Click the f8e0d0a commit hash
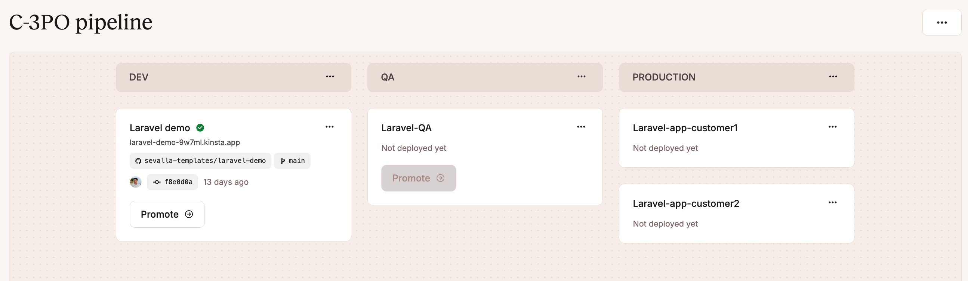Image resolution: width=968 pixels, height=281 pixels. [178, 182]
